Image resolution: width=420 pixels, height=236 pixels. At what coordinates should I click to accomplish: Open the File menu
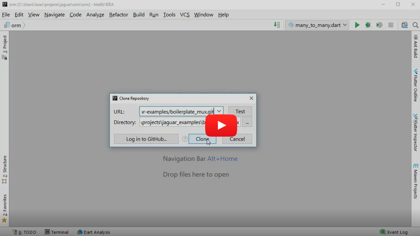pyautogui.click(x=6, y=15)
